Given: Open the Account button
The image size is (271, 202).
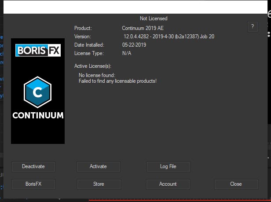Looking at the screenshot, I should [168, 184].
